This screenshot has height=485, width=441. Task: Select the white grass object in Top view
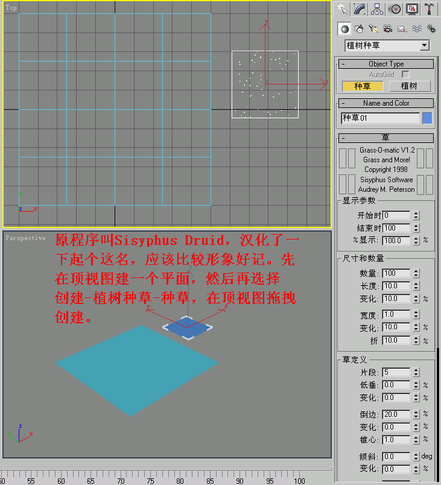click(x=265, y=84)
